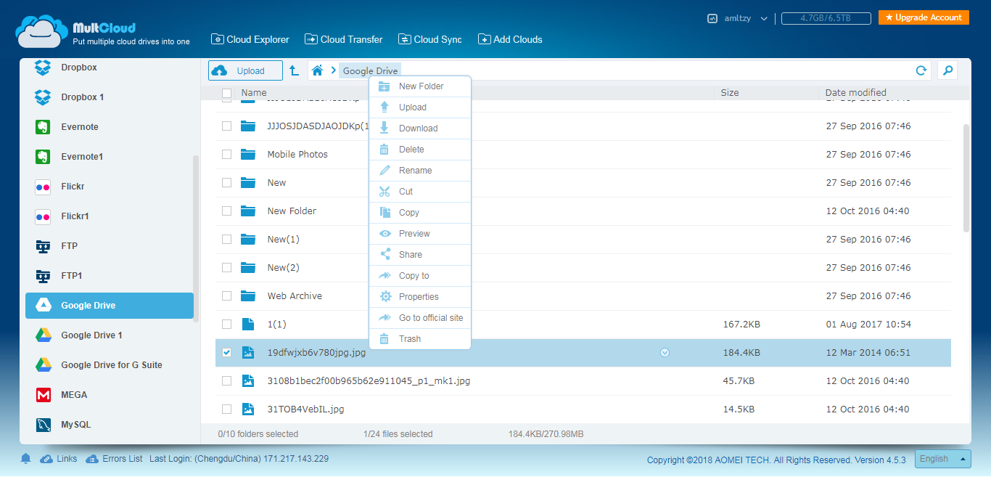Expand the amltzy account dropdown
991x477 pixels.
[x=764, y=19]
